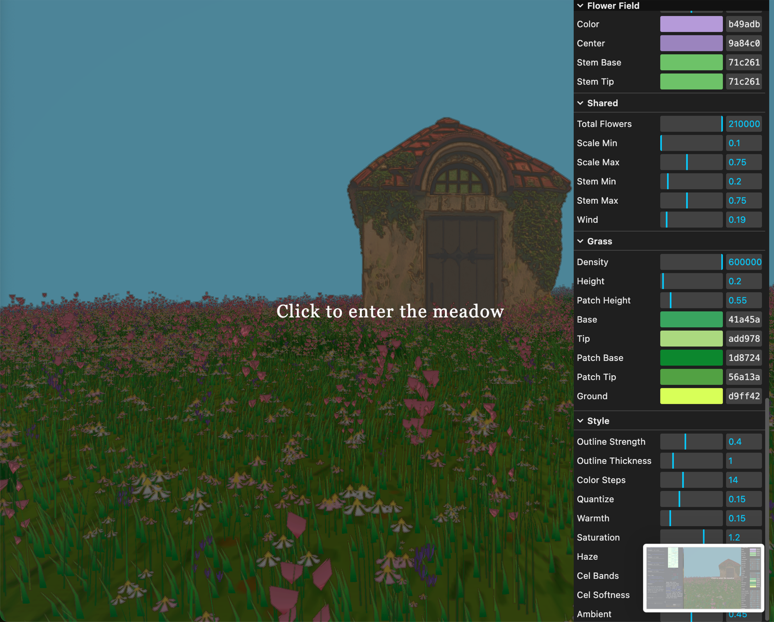
Task: Edit the Color Steps number field
Action: (744, 480)
